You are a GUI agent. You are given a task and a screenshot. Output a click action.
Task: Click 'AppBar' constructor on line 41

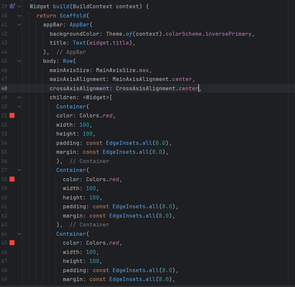tap(79, 24)
